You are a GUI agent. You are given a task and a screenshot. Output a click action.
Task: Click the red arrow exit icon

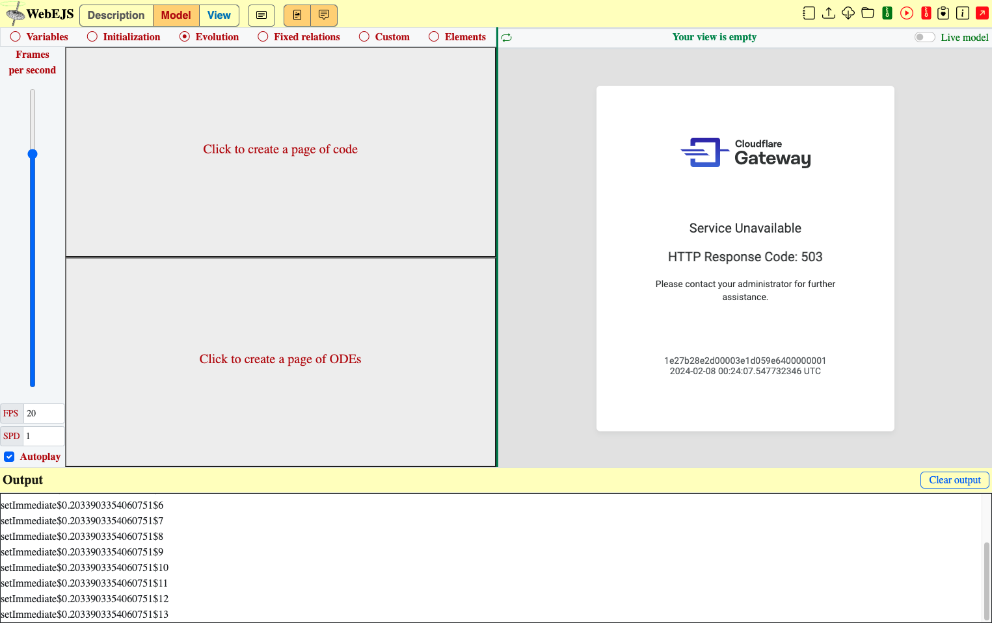982,13
